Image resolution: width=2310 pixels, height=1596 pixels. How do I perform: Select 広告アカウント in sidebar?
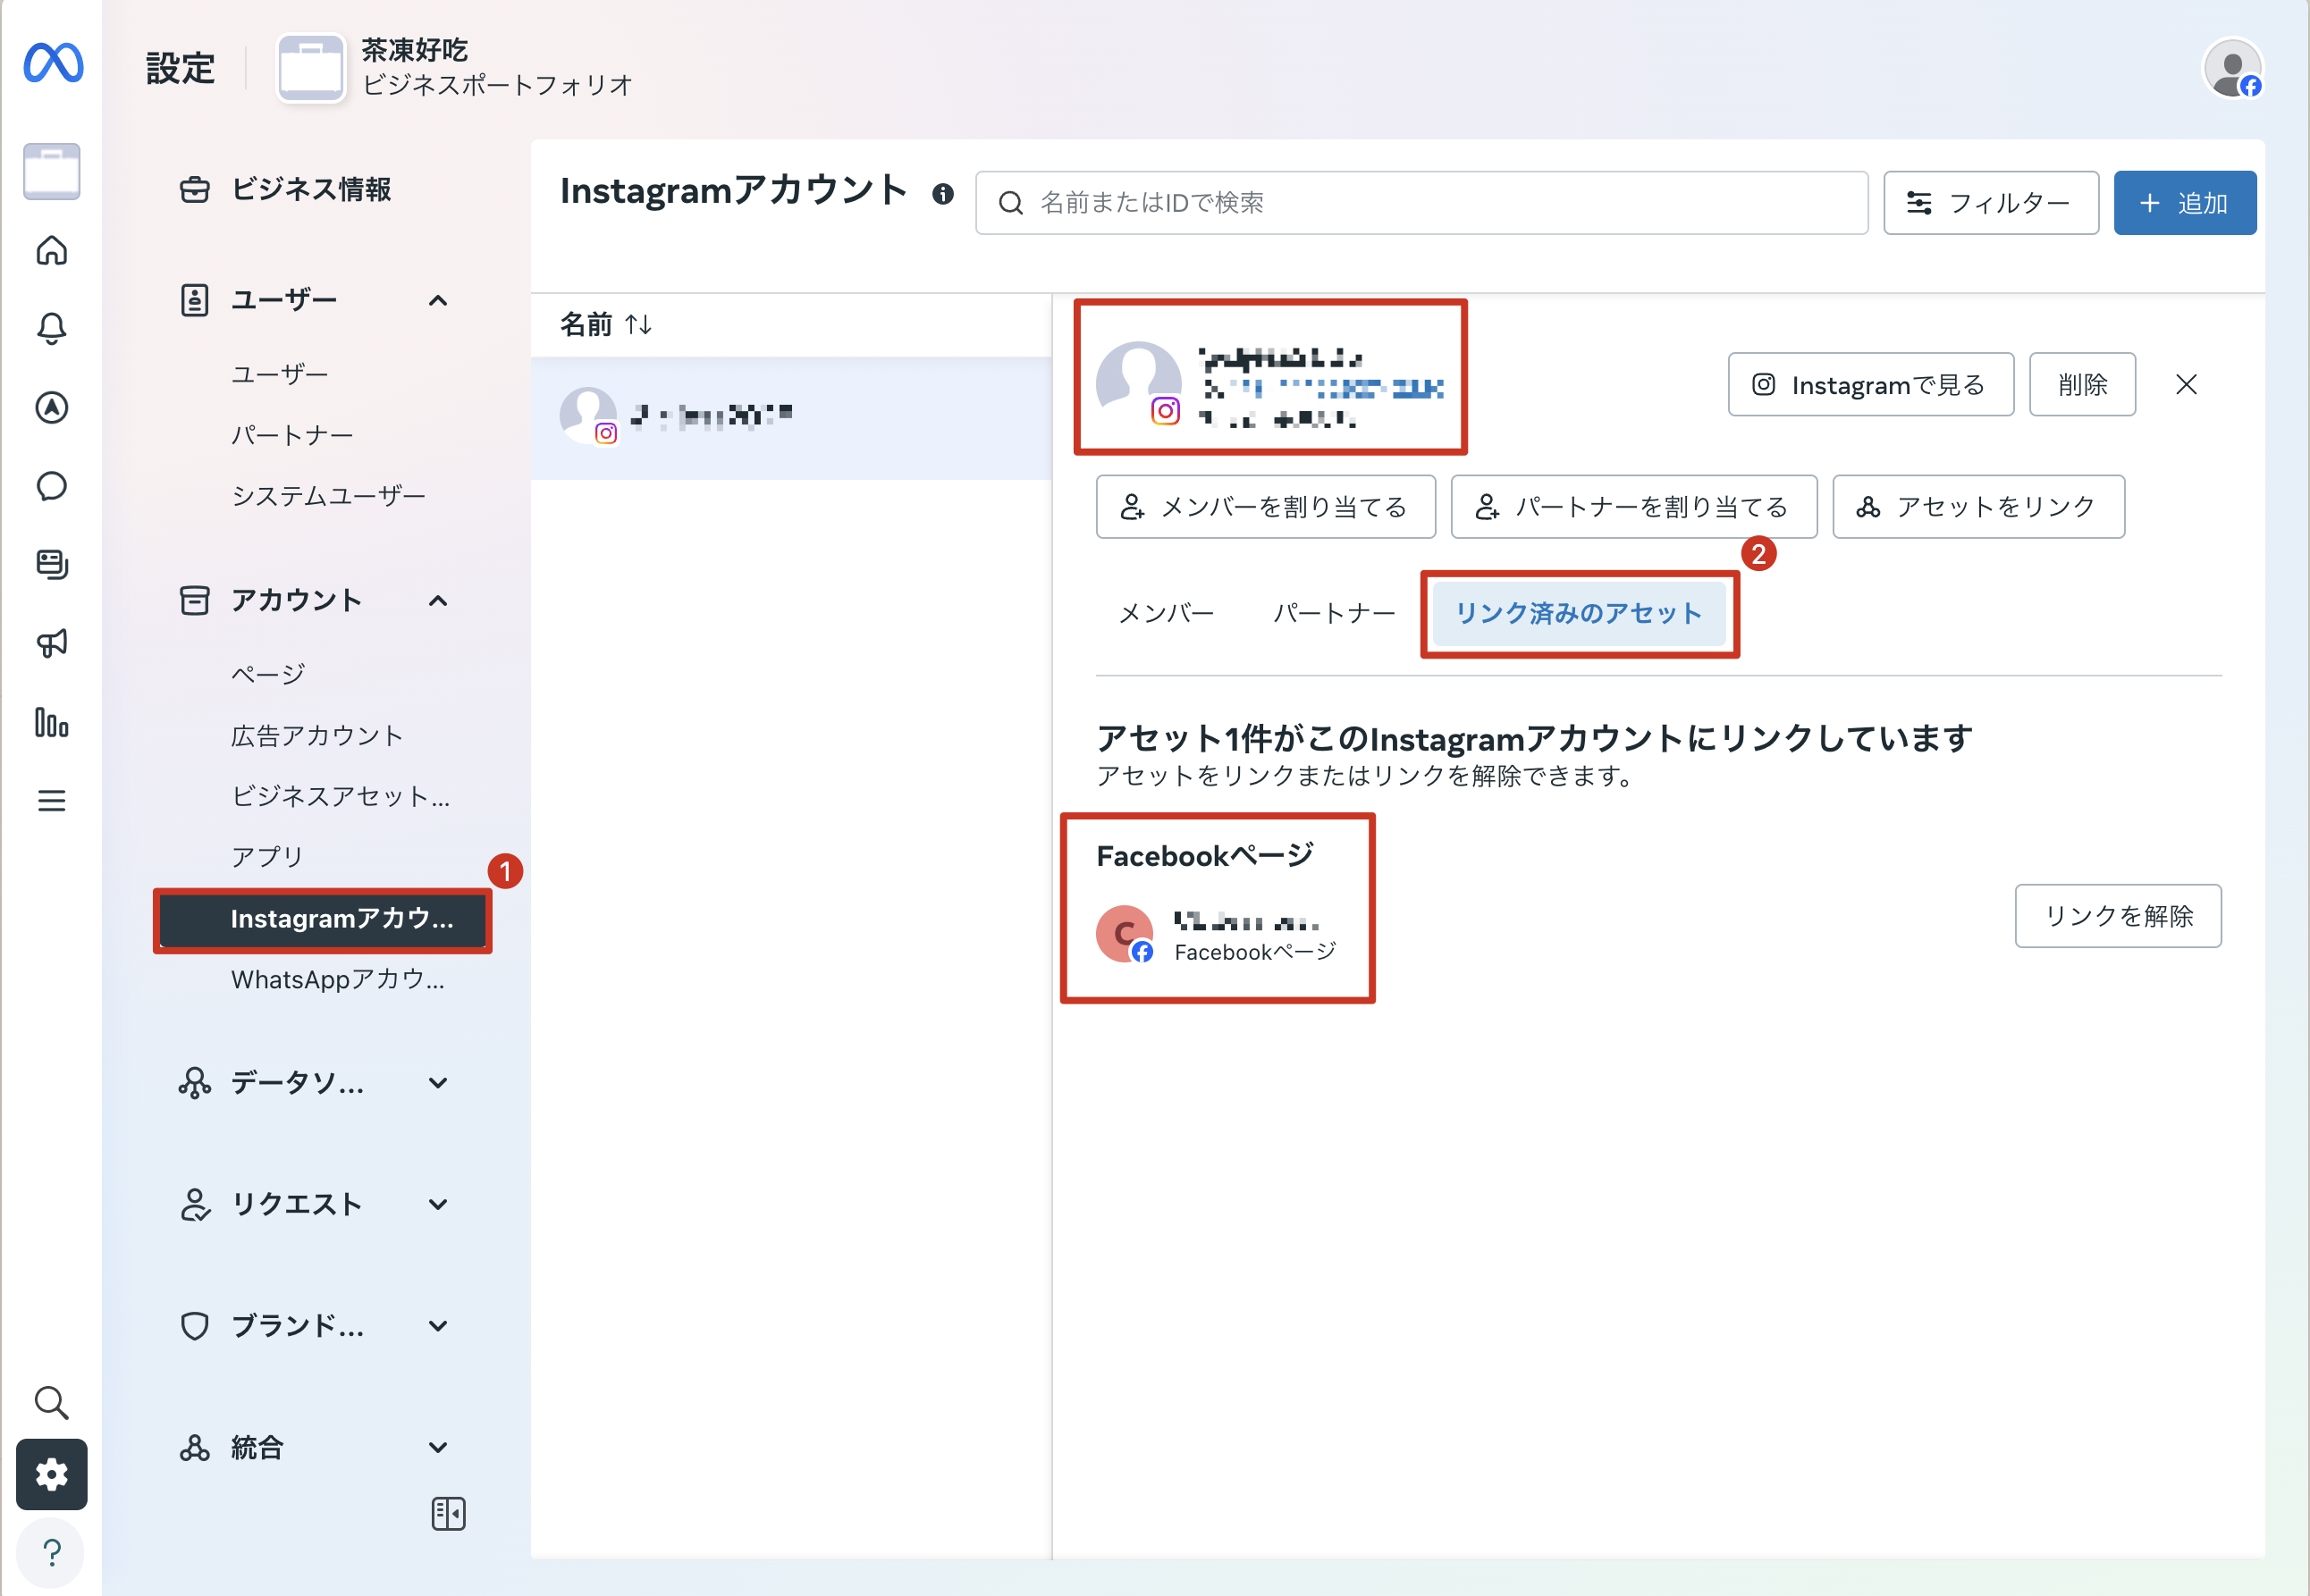pyautogui.click(x=317, y=736)
